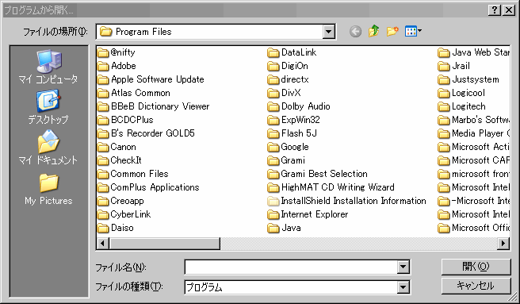Select the Logitech folder
Screen dimensions: 520x304
461,106
